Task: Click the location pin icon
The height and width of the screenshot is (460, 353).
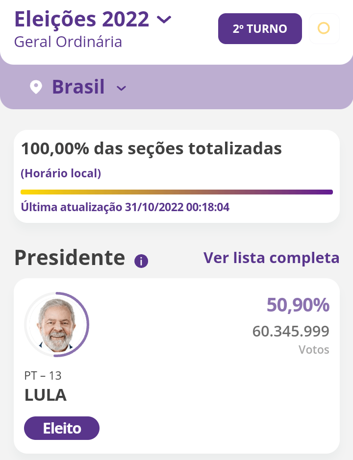Action: [36, 88]
